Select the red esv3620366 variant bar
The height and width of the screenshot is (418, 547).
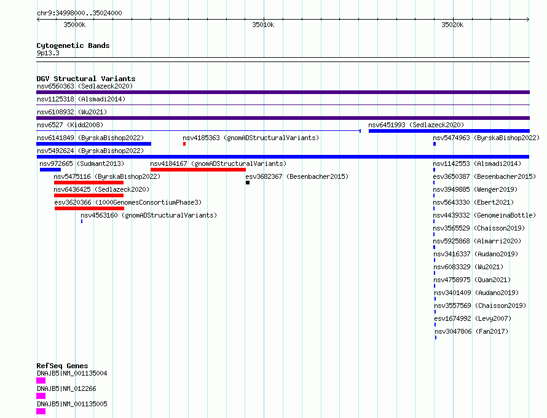tap(89, 208)
